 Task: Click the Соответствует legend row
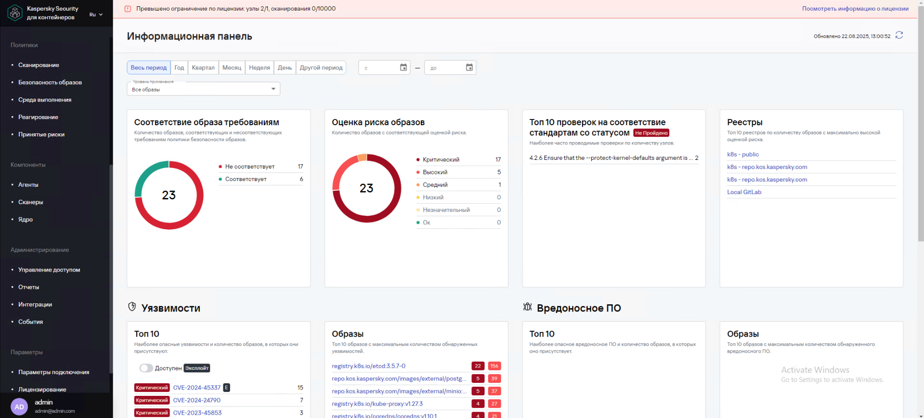tap(261, 179)
